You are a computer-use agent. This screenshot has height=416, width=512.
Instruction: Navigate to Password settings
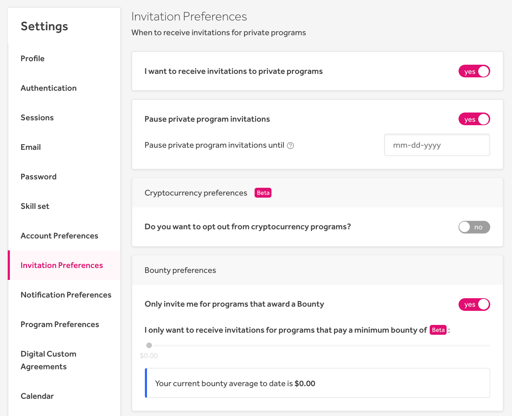[x=39, y=177]
